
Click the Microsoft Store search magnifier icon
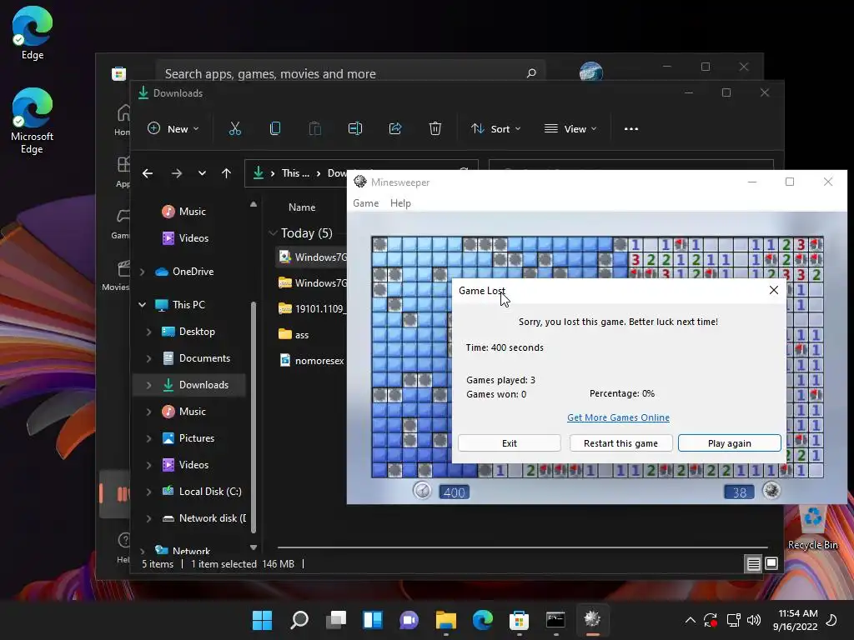coord(531,73)
